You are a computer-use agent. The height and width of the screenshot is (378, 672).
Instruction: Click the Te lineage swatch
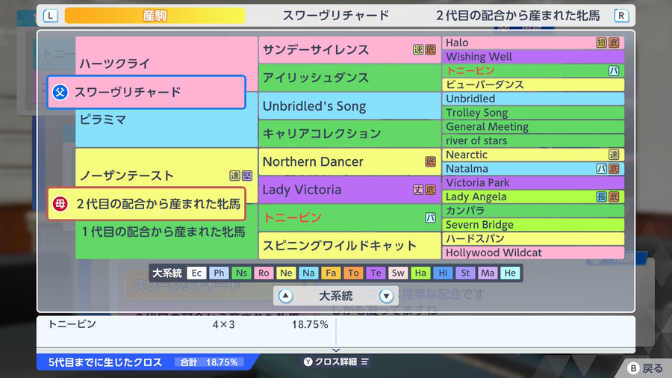[376, 273]
